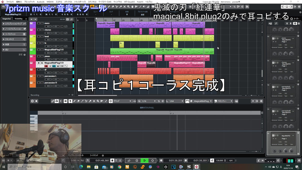The height and width of the screenshot is (170, 302).
Task: Select the Object Selection arrow in Key Editor toolbar
Action: click(x=70, y=101)
